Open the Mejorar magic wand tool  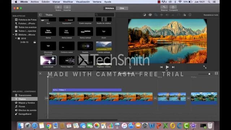tap(164, 7)
